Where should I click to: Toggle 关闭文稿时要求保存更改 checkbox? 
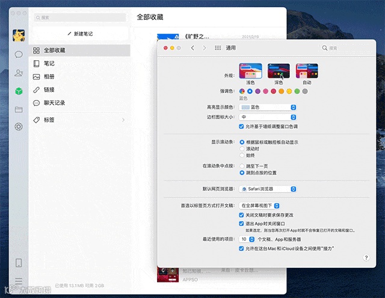pyautogui.click(x=241, y=215)
